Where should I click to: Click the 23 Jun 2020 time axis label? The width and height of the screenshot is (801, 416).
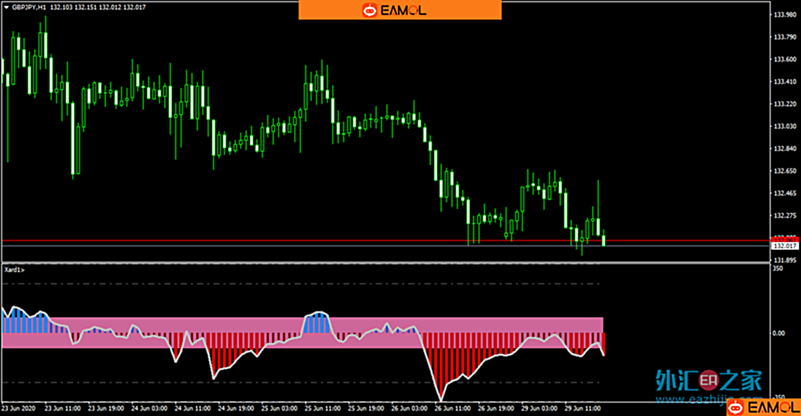click(x=18, y=409)
